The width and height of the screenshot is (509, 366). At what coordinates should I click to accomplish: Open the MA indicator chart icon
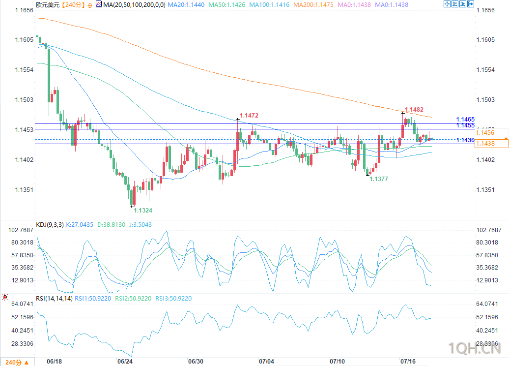point(99,4)
